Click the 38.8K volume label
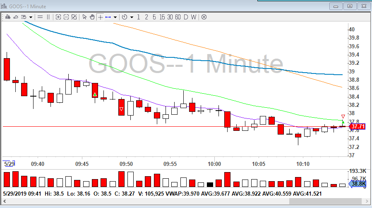 click(x=358, y=184)
